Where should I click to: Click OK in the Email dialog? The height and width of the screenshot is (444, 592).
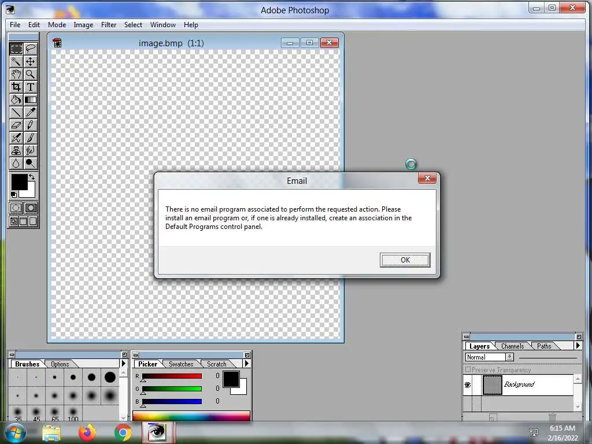405,260
